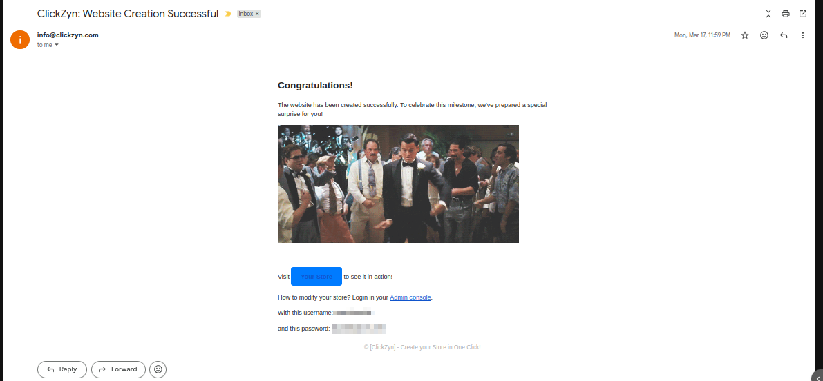
Task: Click the sender address info@clickzyn.com
Action: (x=68, y=35)
